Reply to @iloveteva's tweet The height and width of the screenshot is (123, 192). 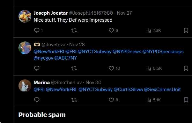(37, 68)
